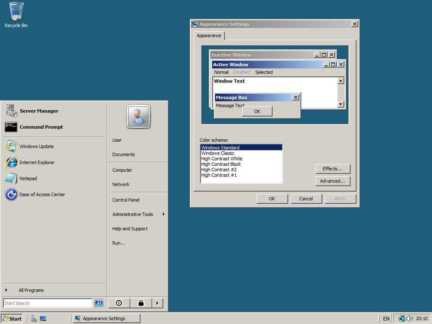Expand shutdown options arrow

coord(157,303)
